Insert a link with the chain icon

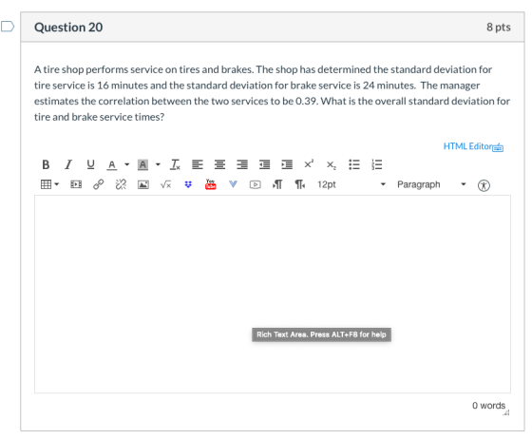click(99, 184)
